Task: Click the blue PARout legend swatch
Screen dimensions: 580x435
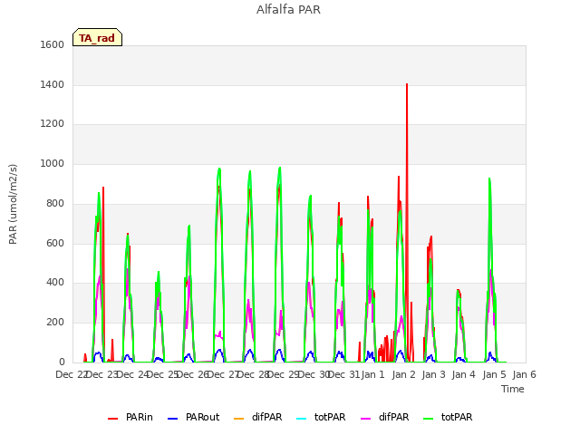Action: [173, 419]
